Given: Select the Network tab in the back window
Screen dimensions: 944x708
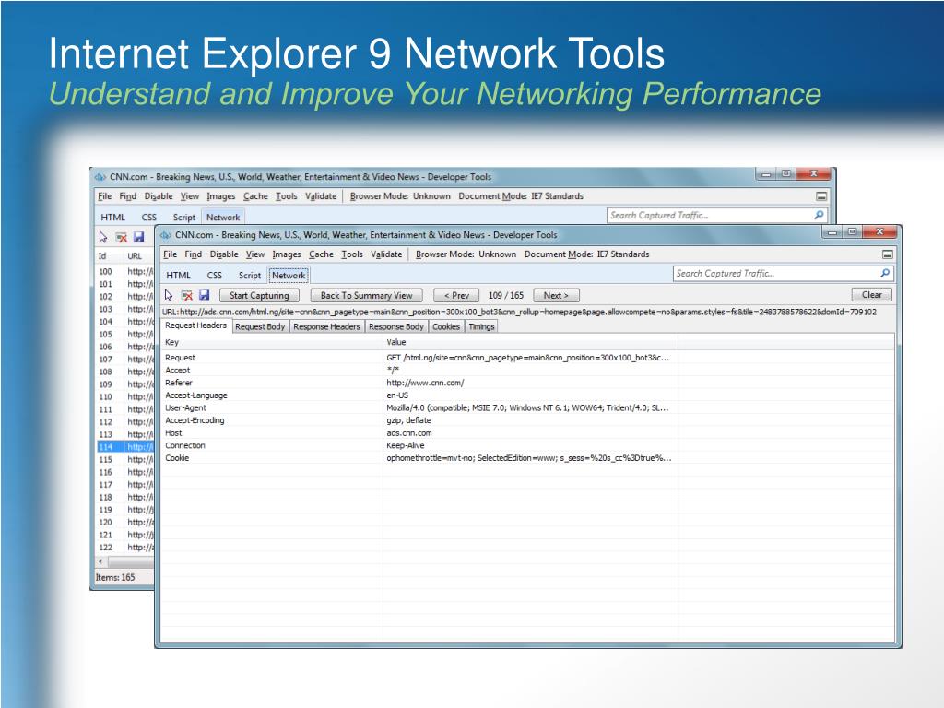Looking at the screenshot, I should (223, 218).
